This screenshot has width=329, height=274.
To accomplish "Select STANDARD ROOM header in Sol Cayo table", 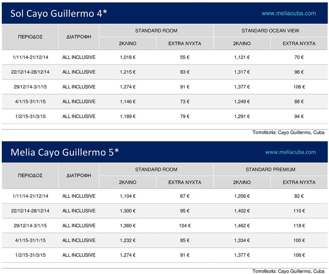I will [x=156, y=30].
